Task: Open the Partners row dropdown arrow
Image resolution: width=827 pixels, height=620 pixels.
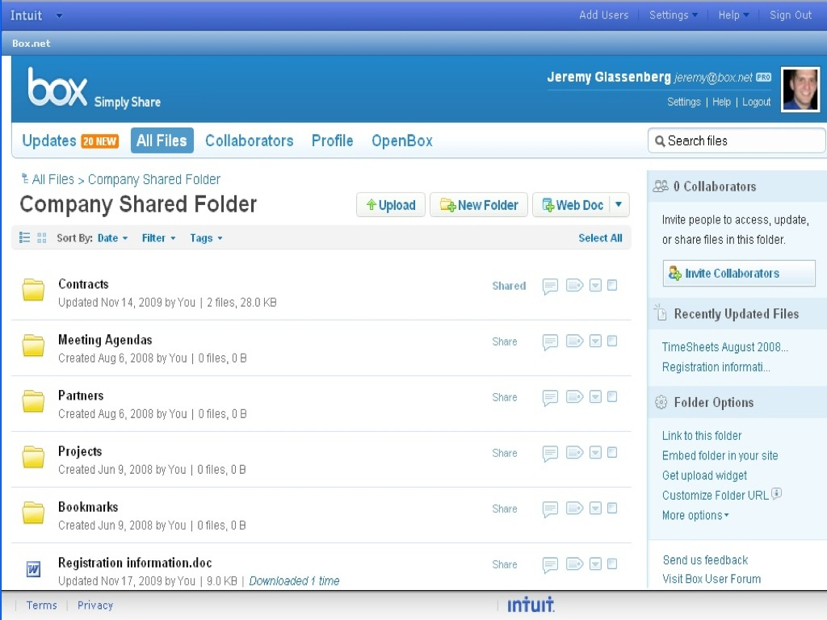Action: pyautogui.click(x=595, y=396)
